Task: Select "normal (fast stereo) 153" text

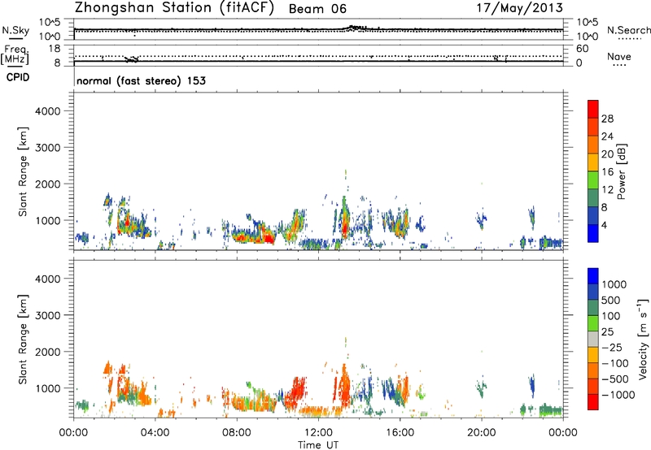Action: tap(141, 80)
